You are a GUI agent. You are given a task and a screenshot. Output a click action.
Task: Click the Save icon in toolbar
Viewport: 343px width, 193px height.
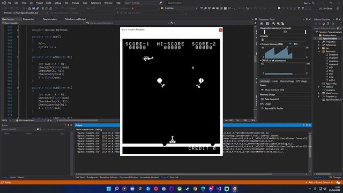[x=33, y=9]
